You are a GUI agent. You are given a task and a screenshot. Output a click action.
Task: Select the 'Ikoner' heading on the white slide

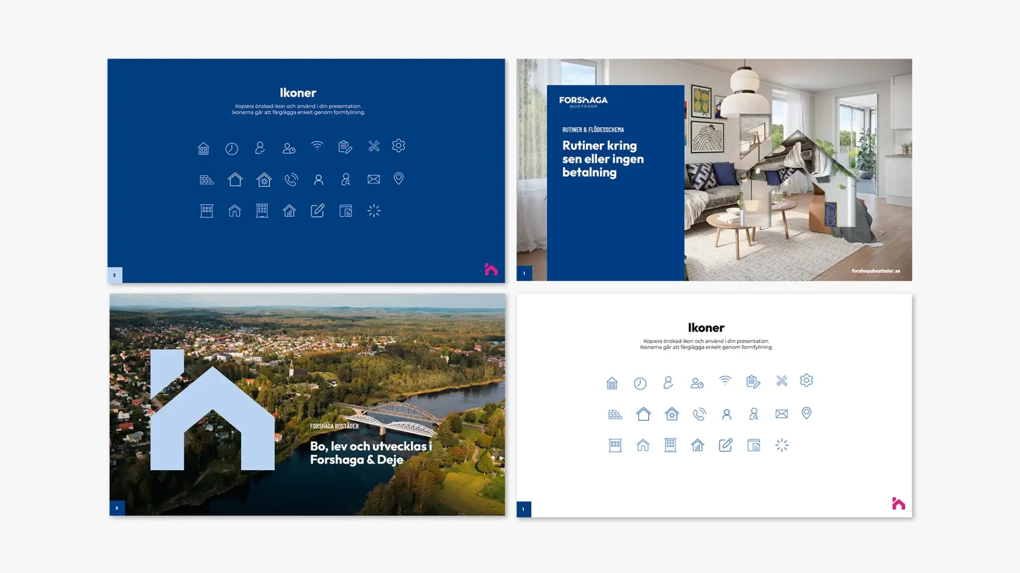click(706, 328)
